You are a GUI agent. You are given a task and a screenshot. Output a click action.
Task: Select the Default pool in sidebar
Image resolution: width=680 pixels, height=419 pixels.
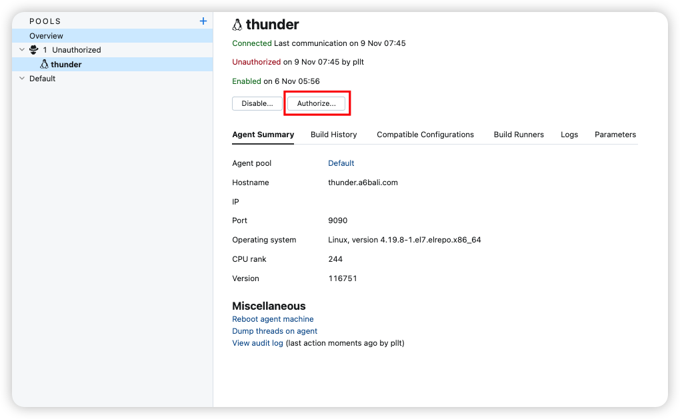click(42, 79)
